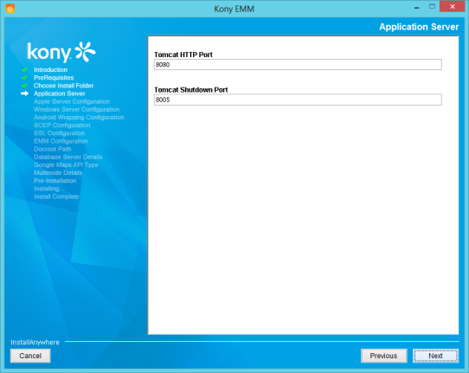Select the Database Server Details step
469x373 pixels.
click(68, 157)
